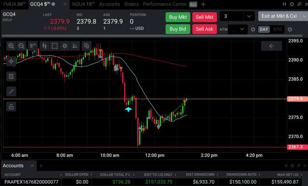Sort by DIST DRAWDOWN column header
This screenshot has width=308, height=186.
[200, 174]
